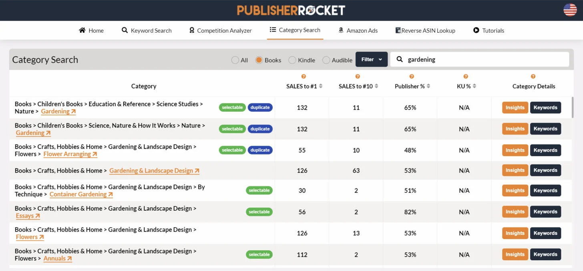Click Keywords for Container Gardening row
Viewport: 583px width, 271px height.
click(x=545, y=190)
